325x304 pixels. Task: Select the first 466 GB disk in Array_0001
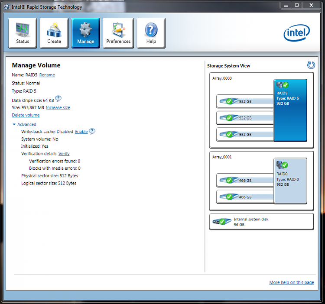click(245, 181)
